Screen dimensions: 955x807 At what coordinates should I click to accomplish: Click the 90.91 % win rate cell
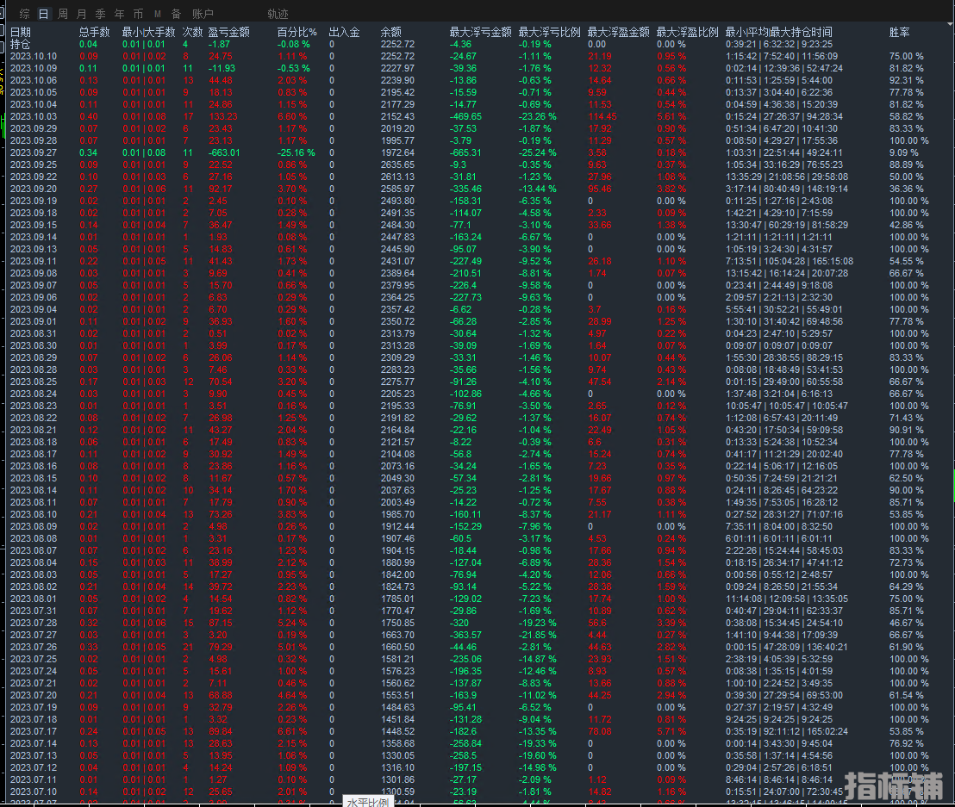pyautogui.click(x=906, y=430)
